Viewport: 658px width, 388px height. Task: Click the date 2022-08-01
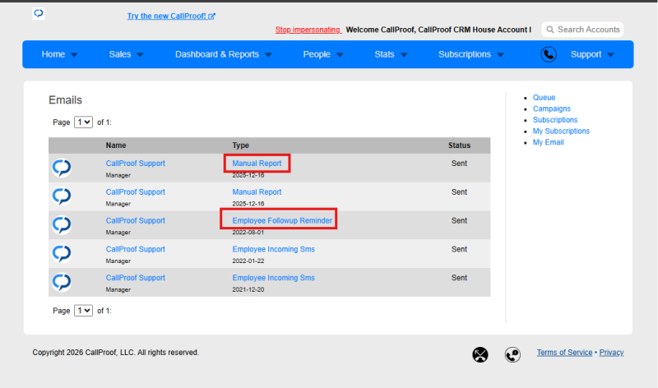point(248,233)
